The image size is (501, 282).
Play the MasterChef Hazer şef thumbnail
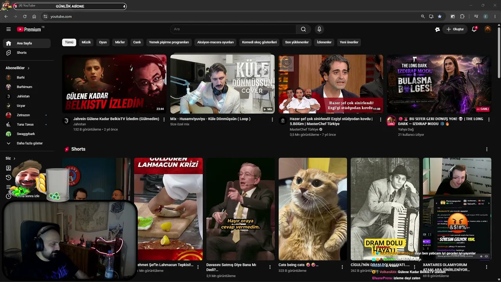[331, 84]
